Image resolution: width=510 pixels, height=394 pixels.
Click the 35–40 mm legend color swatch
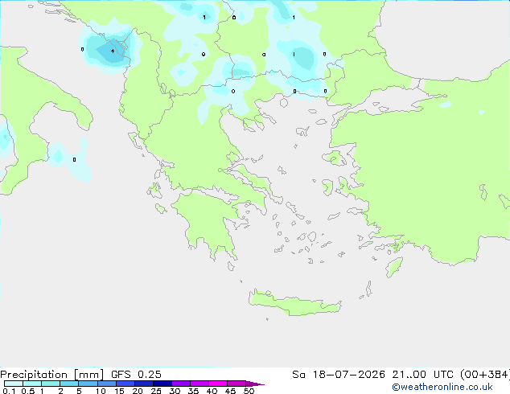[x=199, y=384]
